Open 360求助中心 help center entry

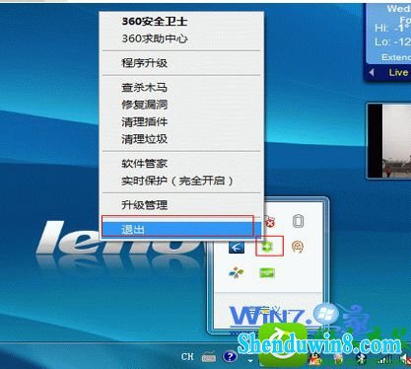(181, 38)
